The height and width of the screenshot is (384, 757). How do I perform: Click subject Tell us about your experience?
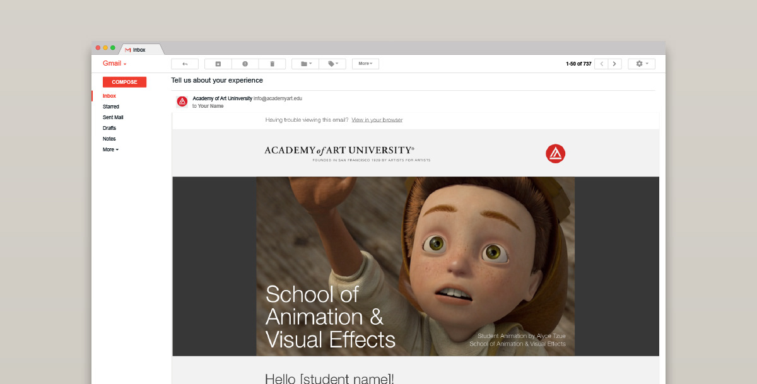click(x=217, y=80)
